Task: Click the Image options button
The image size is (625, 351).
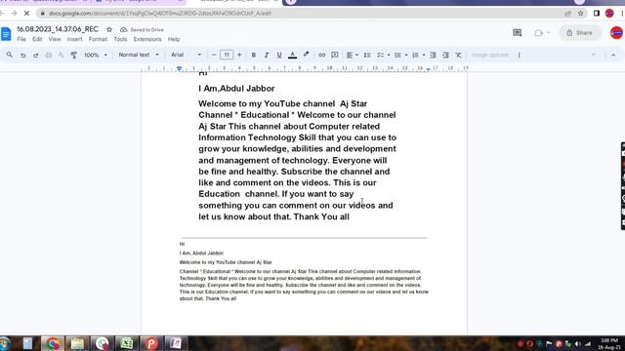Action: point(490,55)
